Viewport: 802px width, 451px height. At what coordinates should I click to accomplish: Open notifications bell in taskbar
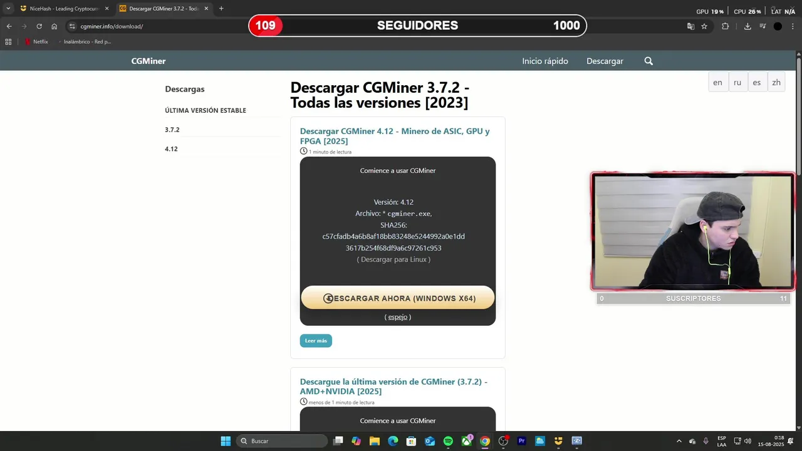(x=791, y=441)
